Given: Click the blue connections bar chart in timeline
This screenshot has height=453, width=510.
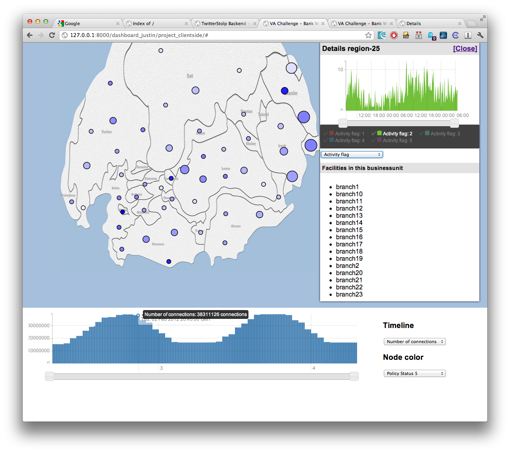Looking at the screenshot, I should tap(205, 339).
